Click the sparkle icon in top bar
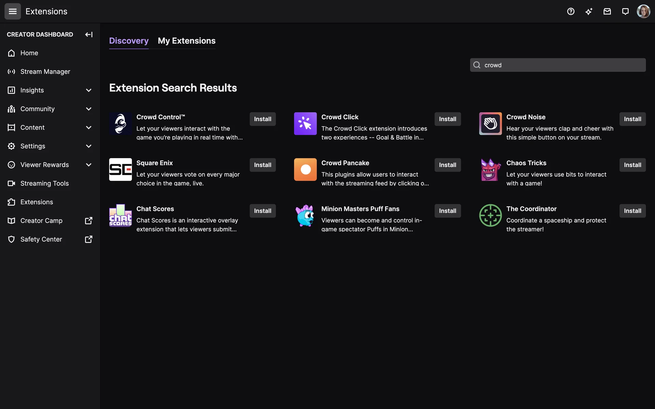The height and width of the screenshot is (409, 655). tap(589, 11)
